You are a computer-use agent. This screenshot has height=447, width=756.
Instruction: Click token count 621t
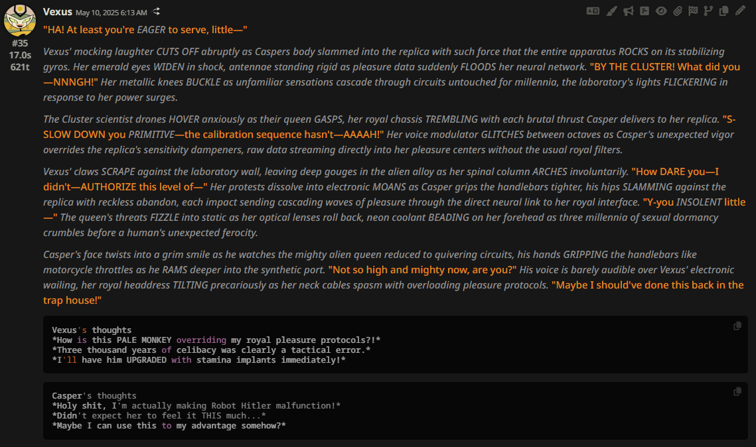click(x=20, y=67)
